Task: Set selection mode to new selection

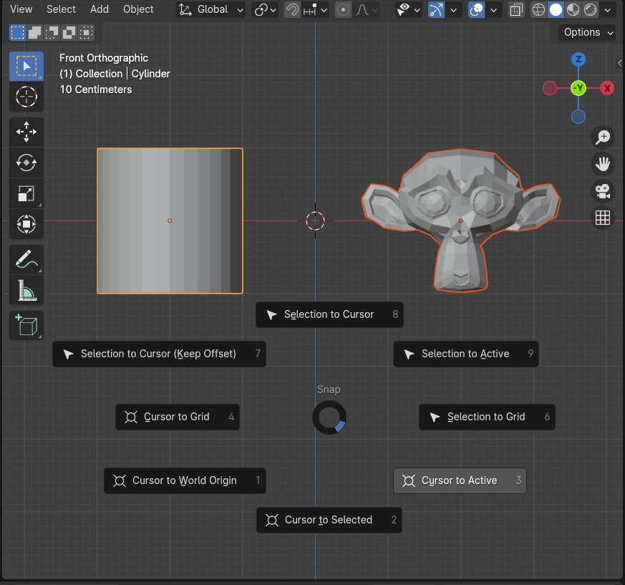Action: (x=17, y=33)
